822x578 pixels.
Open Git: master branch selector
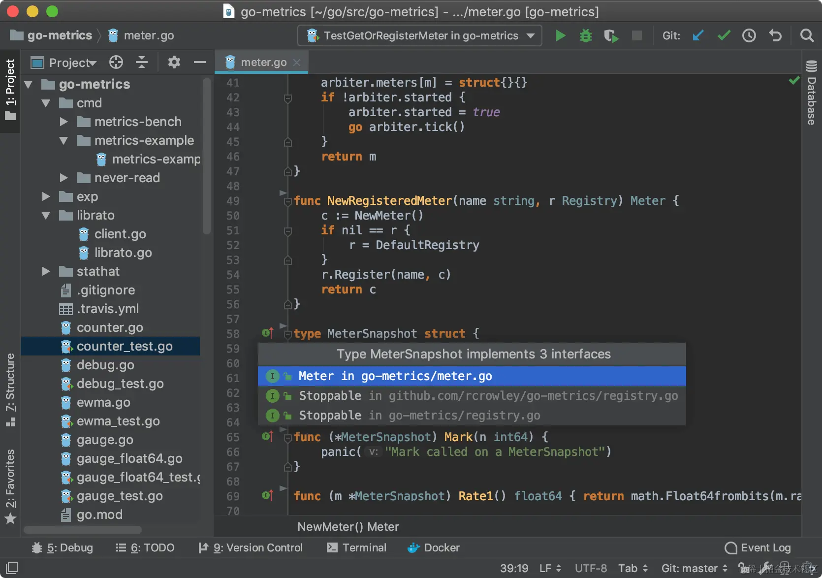(x=695, y=568)
